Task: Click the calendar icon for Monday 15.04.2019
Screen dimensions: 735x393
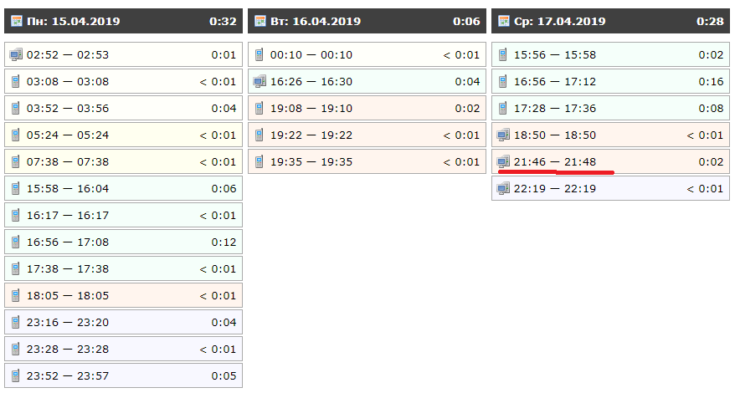Action: point(17,21)
